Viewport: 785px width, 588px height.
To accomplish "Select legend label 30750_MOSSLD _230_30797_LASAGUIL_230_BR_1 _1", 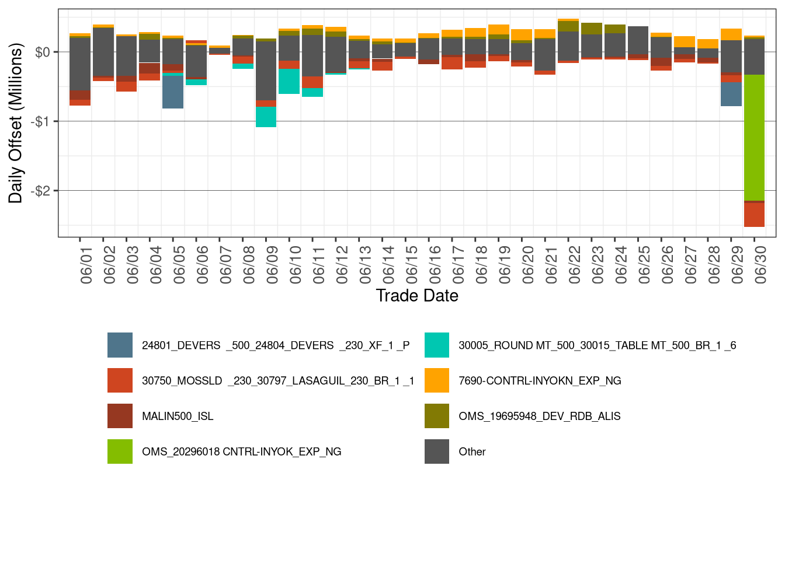I will click(x=278, y=381).
